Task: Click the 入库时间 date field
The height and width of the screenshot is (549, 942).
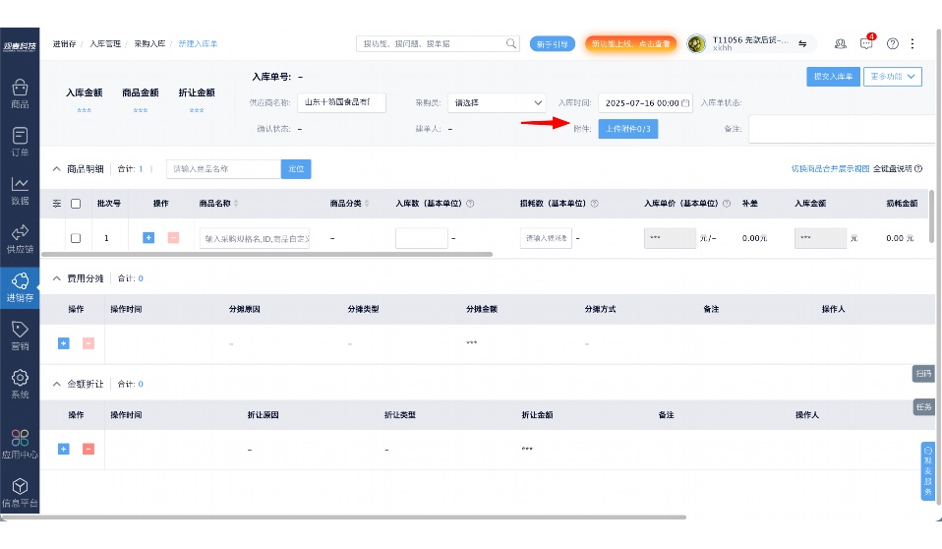Action: click(644, 102)
